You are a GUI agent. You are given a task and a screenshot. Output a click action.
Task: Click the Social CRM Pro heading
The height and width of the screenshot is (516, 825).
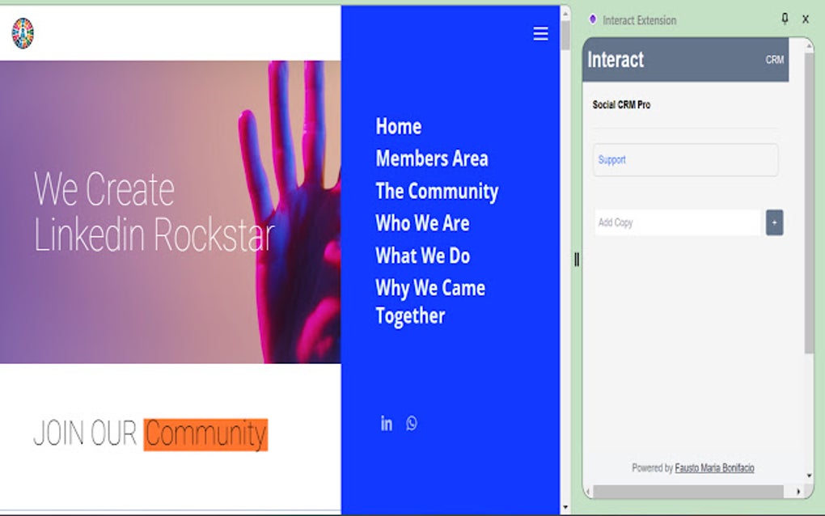pos(621,104)
